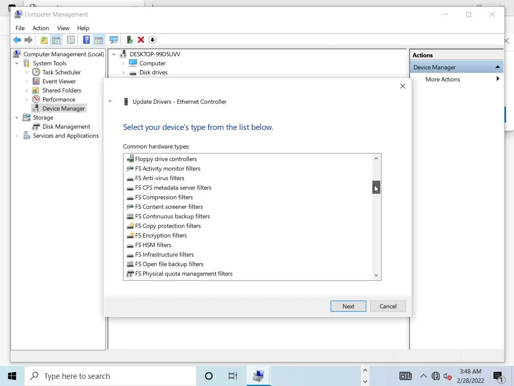The height and width of the screenshot is (386, 514).
Task: Open the View menu
Action: point(63,28)
